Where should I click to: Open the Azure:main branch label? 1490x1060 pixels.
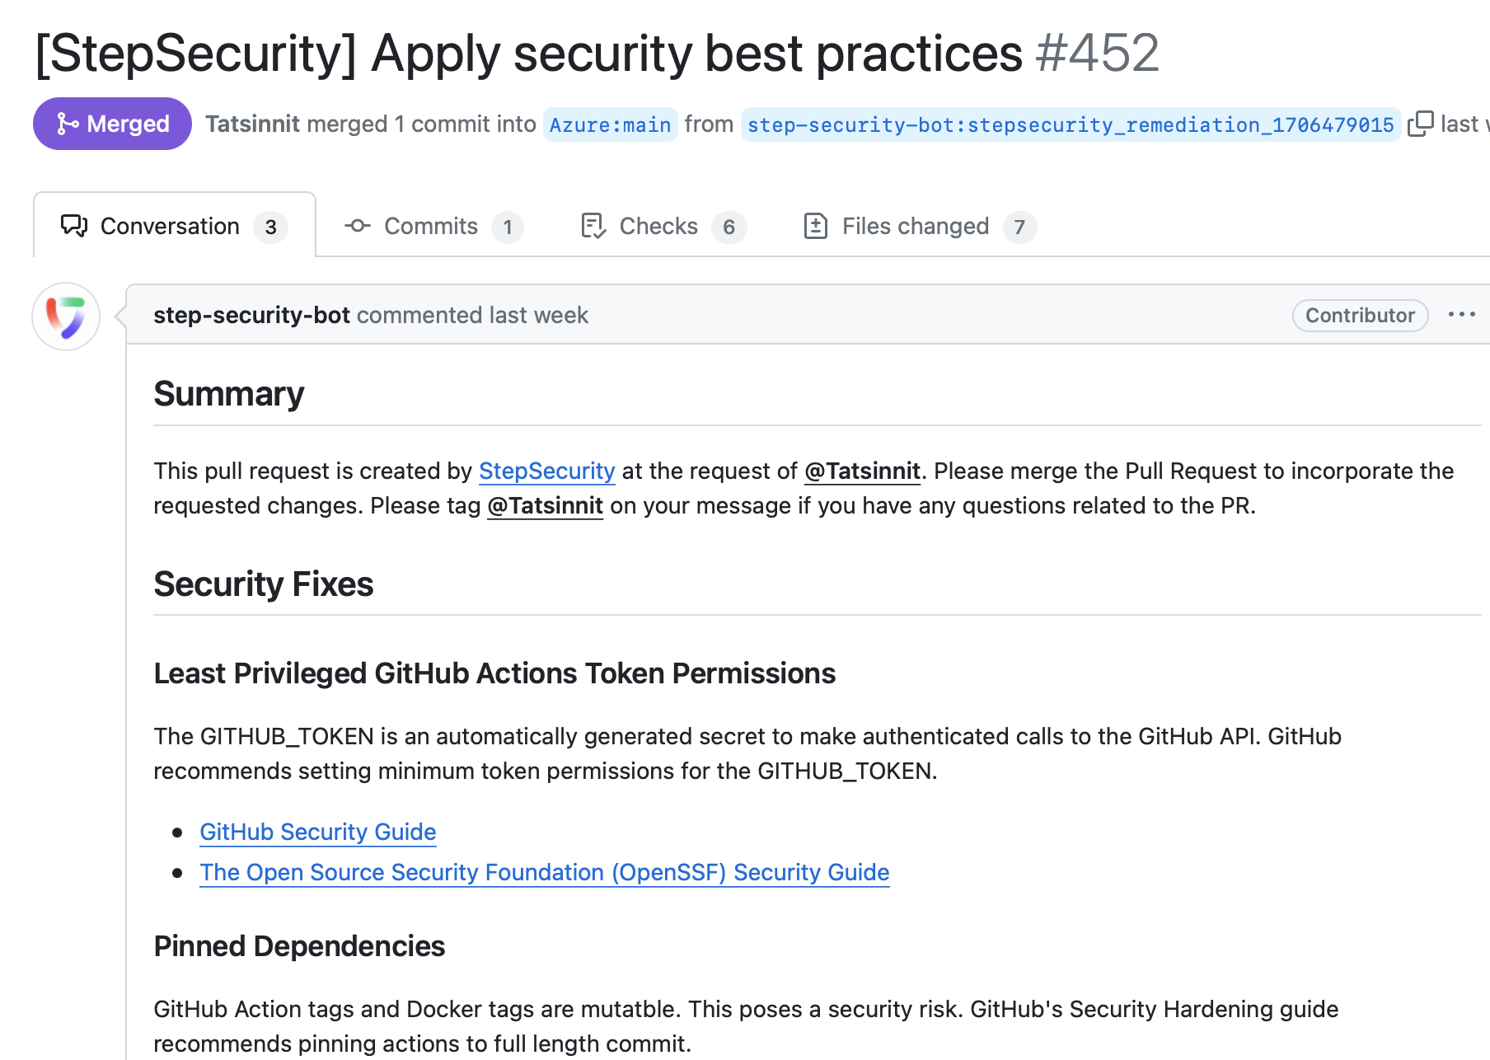(x=610, y=124)
